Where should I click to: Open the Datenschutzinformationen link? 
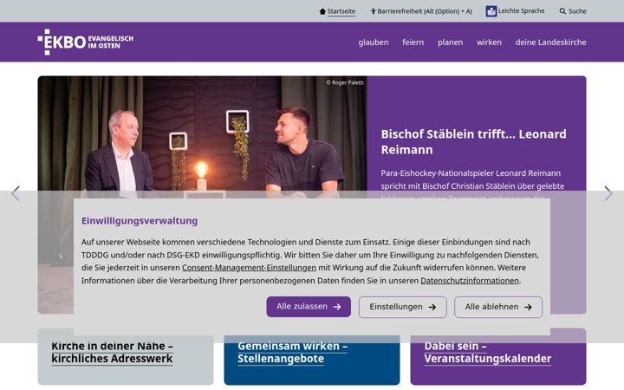470,281
